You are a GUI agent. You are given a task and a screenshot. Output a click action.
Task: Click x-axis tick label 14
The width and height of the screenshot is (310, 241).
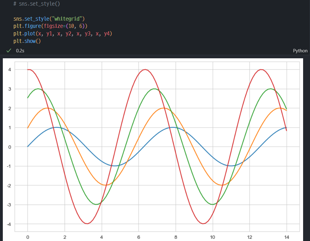tap(286, 237)
